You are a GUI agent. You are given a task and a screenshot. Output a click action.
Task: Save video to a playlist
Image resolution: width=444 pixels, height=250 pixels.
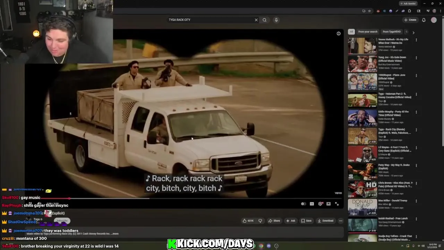pyautogui.click(x=306, y=221)
